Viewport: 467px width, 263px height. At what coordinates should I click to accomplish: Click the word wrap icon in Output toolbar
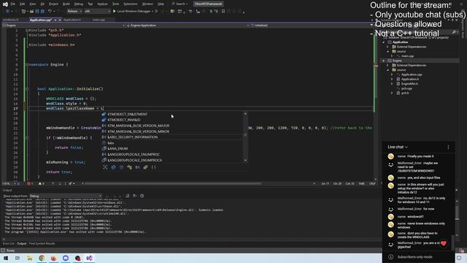pyautogui.click(x=134, y=196)
